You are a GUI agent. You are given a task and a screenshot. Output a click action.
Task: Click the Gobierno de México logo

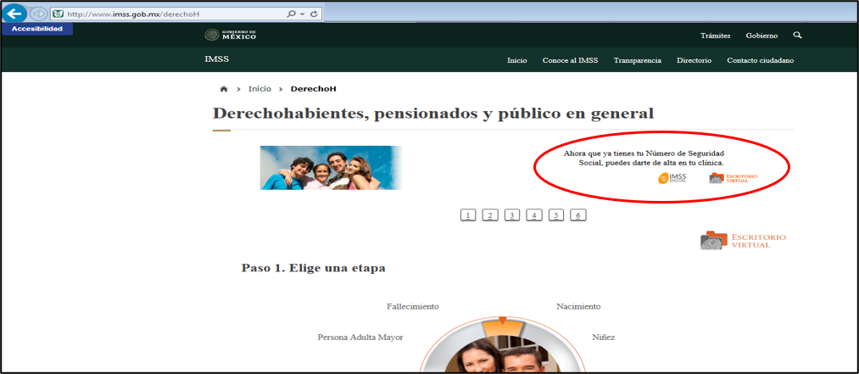230,35
